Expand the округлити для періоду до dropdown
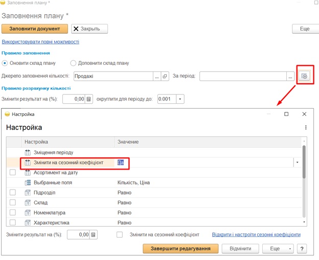The height and width of the screenshot is (260, 319). (179, 99)
